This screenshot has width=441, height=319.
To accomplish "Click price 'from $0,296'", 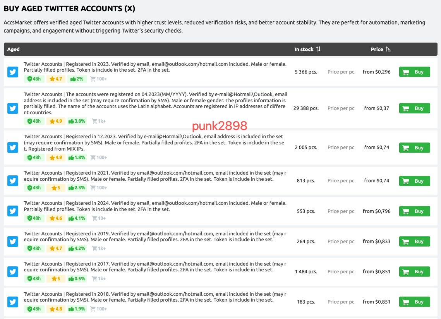I will (x=377, y=72).
